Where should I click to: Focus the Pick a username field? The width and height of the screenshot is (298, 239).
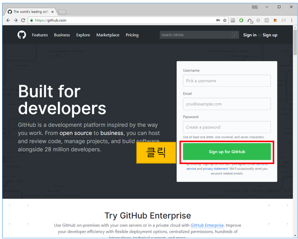[x=227, y=81]
